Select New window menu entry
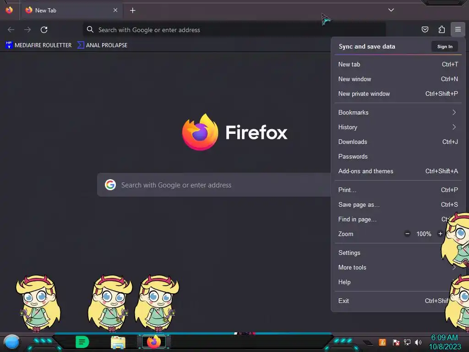The width and height of the screenshot is (469, 352). click(398, 79)
